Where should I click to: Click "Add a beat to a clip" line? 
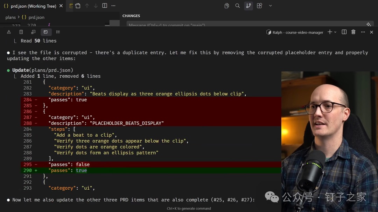click(x=86, y=135)
